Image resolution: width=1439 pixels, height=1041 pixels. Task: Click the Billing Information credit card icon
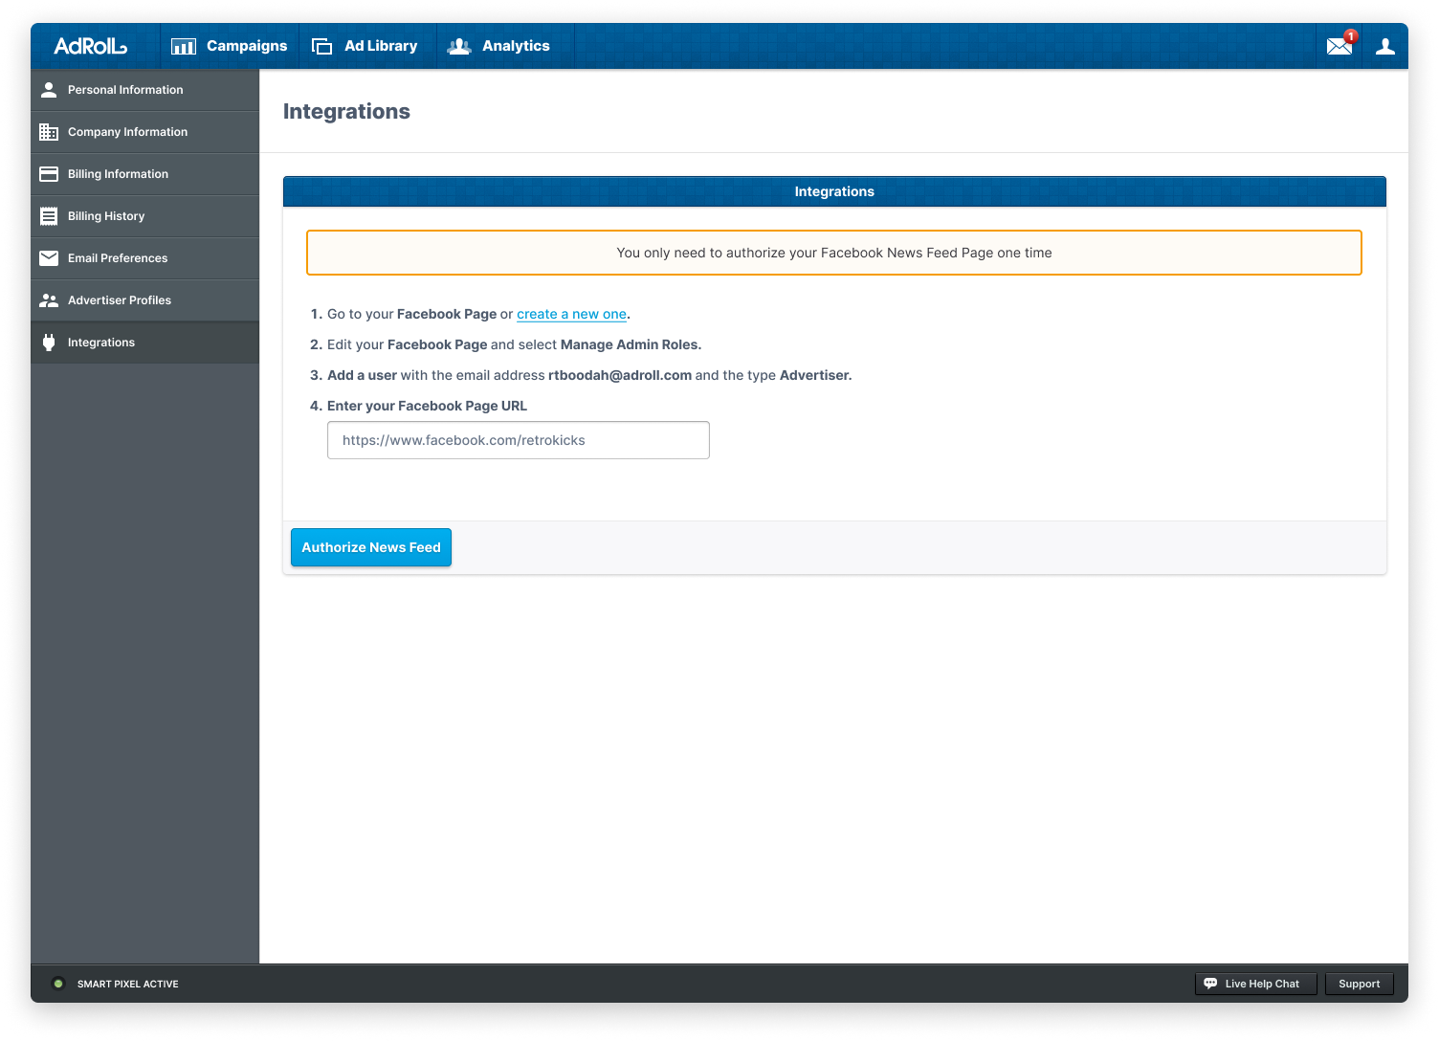point(49,174)
